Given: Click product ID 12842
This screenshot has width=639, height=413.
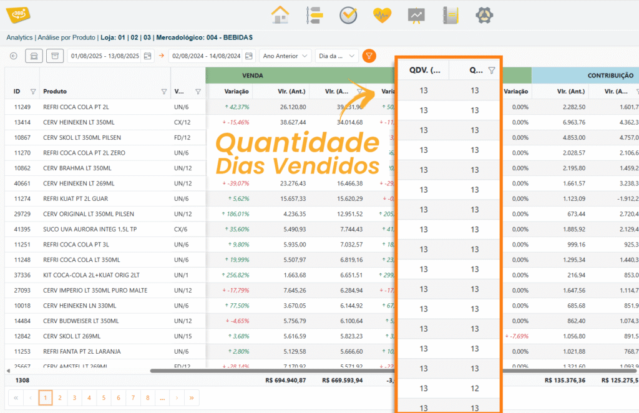Looking at the screenshot, I should [22, 336].
